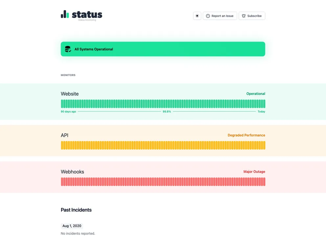Click the bell icon on the Subscribe button
This screenshot has height=244, width=326.
(x=244, y=15)
